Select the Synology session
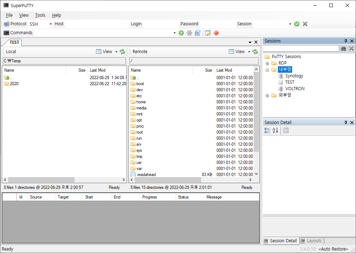The height and width of the screenshot is (253, 356). coord(294,76)
